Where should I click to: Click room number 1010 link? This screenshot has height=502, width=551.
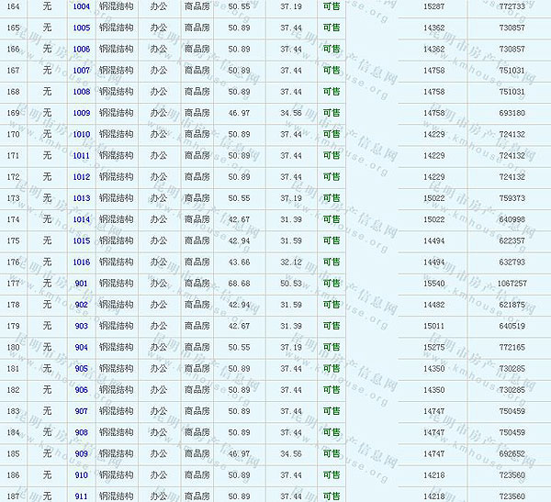pyautogui.click(x=82, y=135)
